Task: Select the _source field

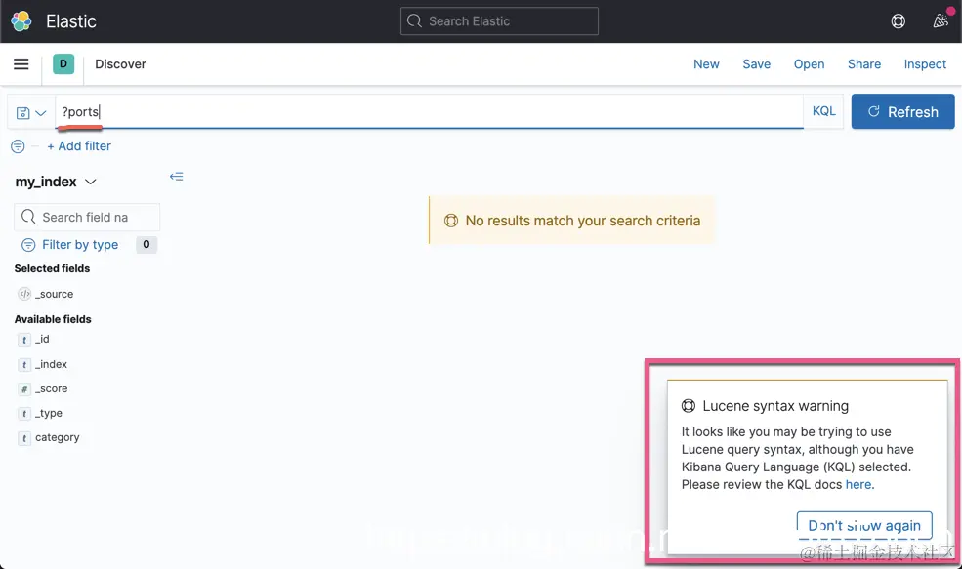Action: click(54, 294)
